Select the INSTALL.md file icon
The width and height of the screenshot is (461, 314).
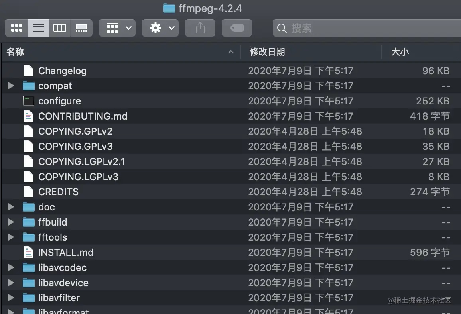(x=29, y=252)
